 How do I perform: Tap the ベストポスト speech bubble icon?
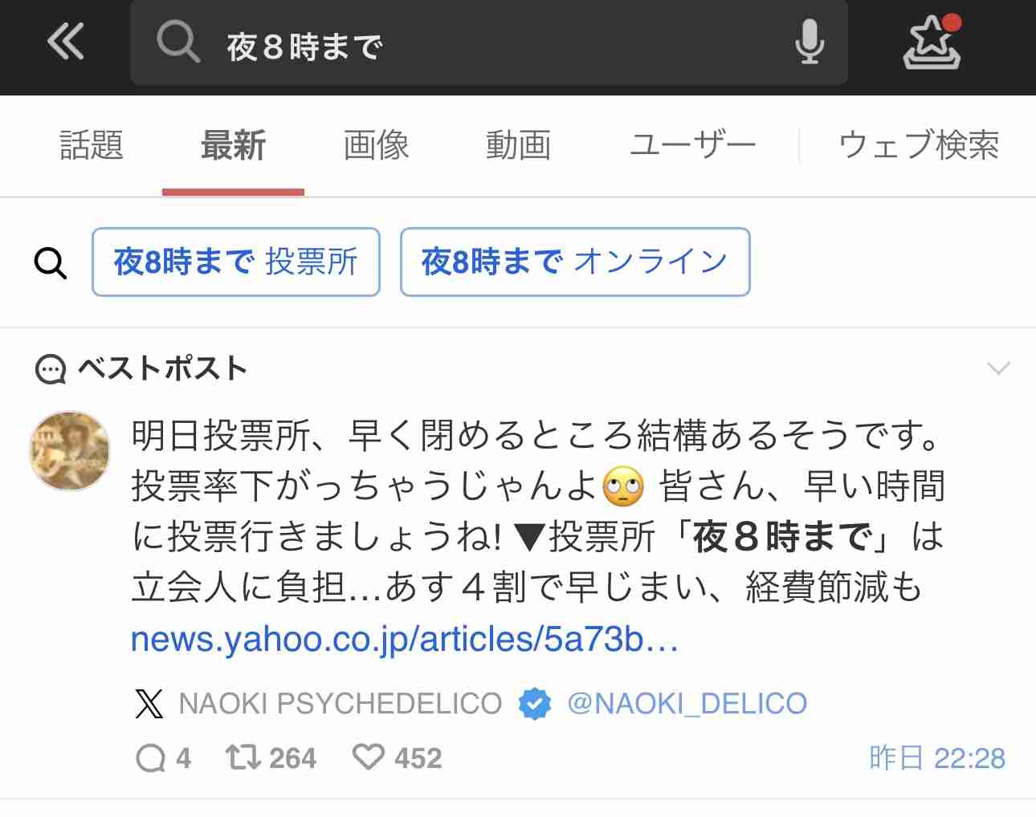click(x=51, y=369)
